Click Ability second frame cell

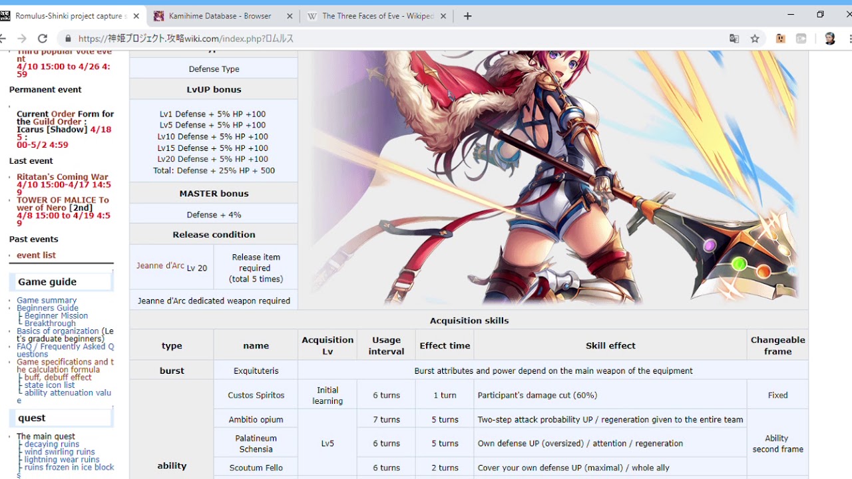[x=777, y=444]
